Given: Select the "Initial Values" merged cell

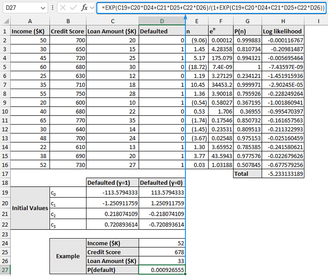Looking at the screenshot, I should pos(30,208).
